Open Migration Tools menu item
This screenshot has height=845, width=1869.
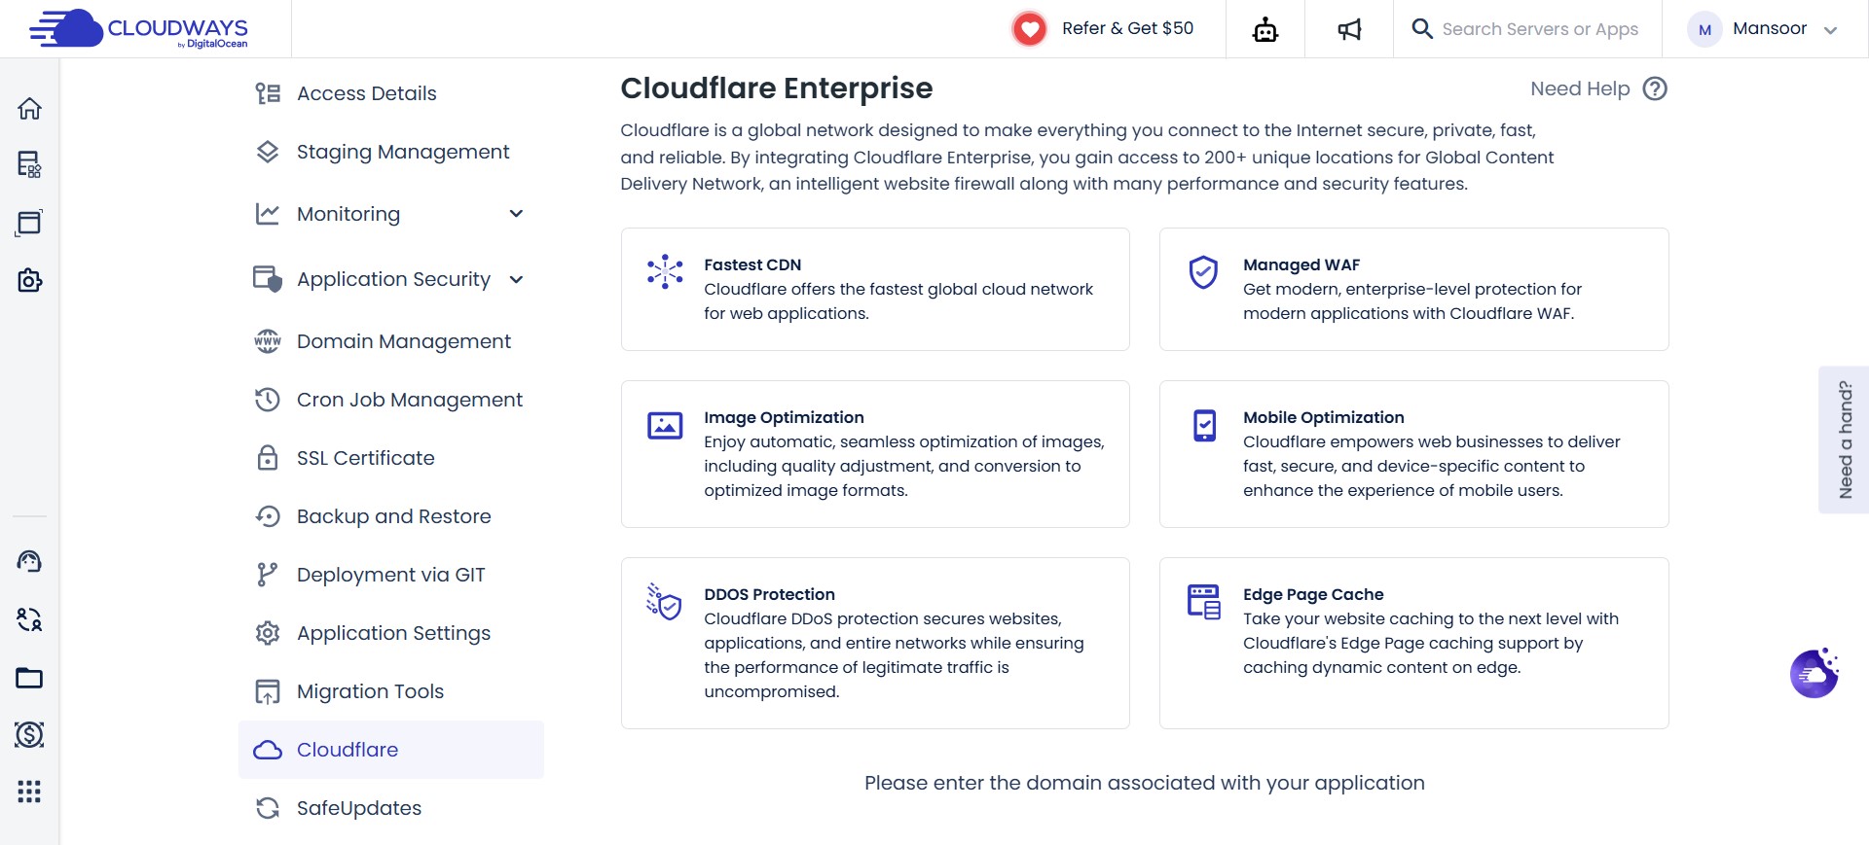(x=391, y=691)
